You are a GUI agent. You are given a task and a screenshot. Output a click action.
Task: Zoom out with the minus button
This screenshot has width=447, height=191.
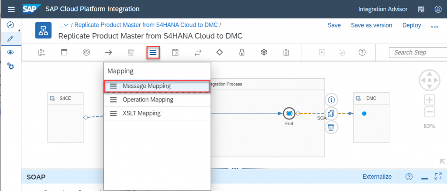pos(430,112)
